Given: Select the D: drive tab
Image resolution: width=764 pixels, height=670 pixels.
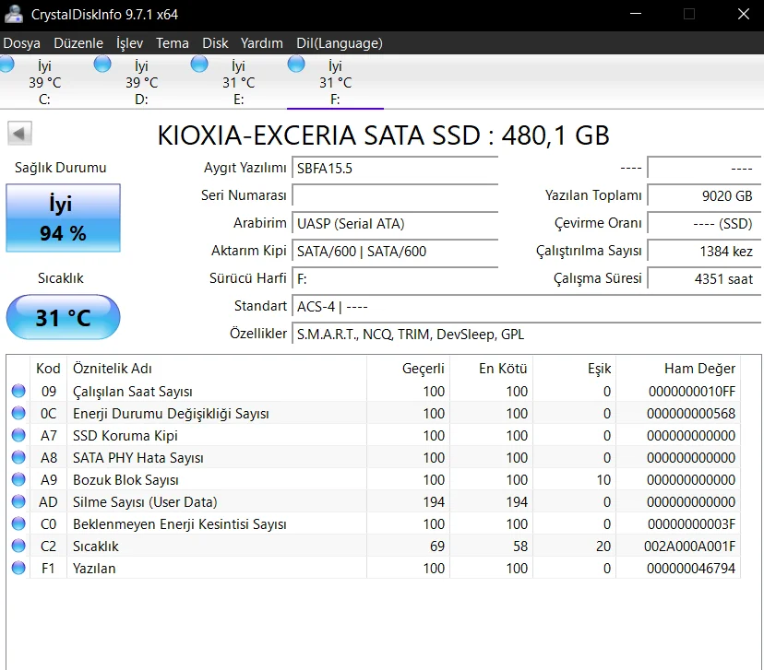Looking at the screenshot, I should [x=142, y=82].
